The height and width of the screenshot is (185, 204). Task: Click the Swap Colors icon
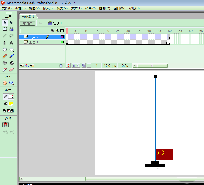[13, 111]
